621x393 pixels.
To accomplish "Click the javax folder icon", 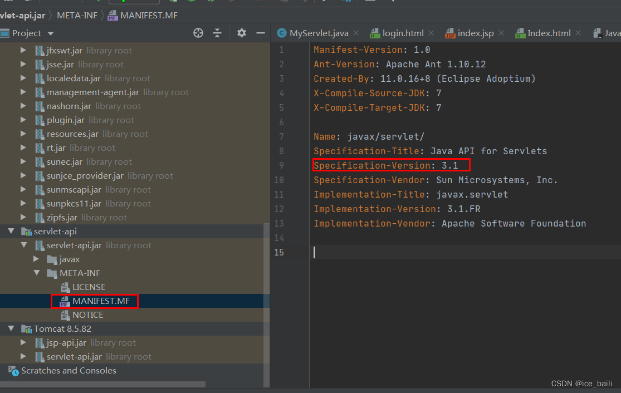I will (52, 259).
